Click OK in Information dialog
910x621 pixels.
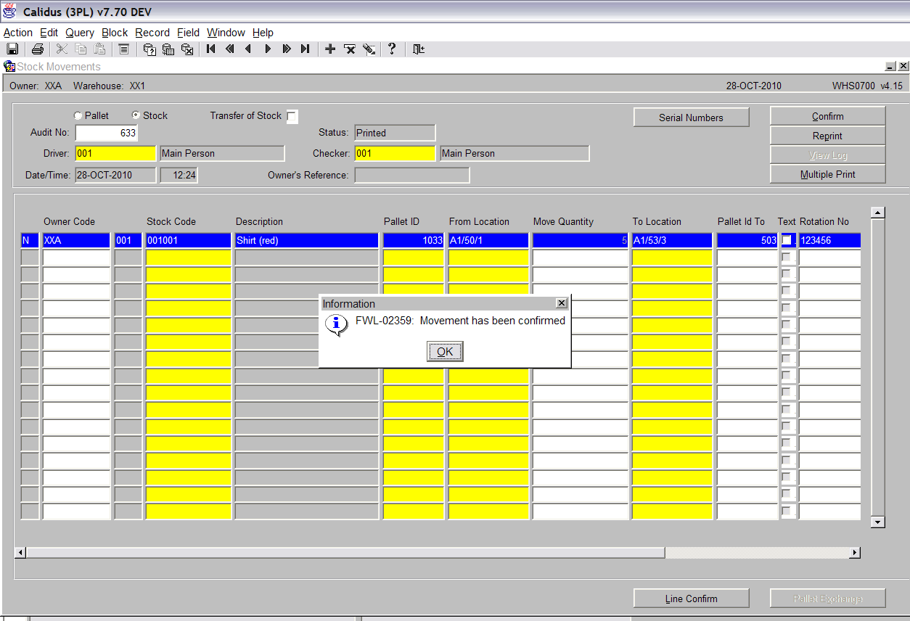tap(445, 352)
